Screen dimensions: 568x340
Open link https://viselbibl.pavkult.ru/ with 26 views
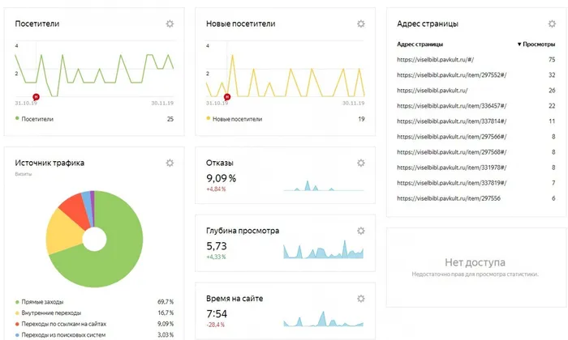point(432,91)
